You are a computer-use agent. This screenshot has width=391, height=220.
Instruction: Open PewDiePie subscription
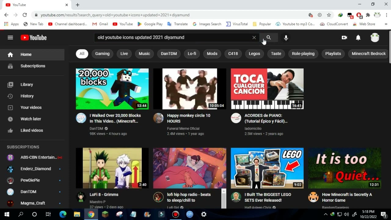[32, 180]
